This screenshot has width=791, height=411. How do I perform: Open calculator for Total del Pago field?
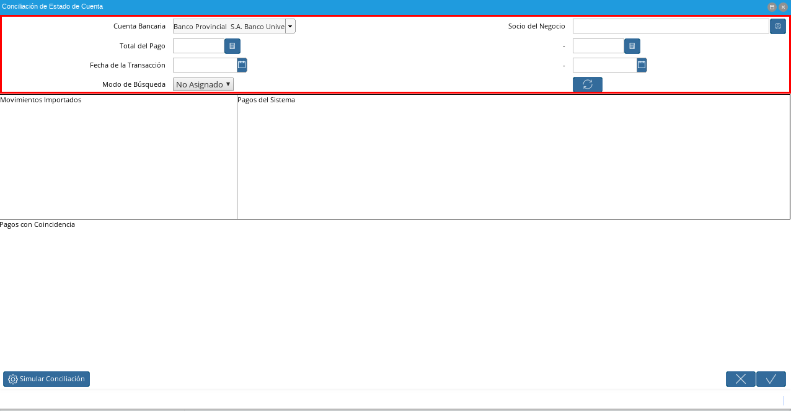(232, 46)
